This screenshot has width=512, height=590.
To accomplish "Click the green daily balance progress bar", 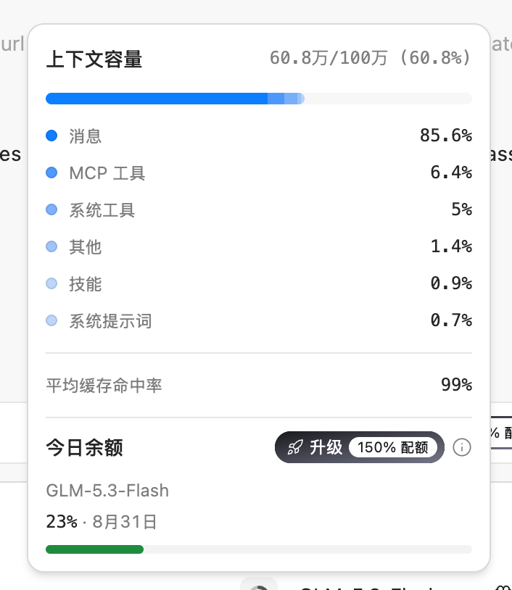I will tap(259, 549).
